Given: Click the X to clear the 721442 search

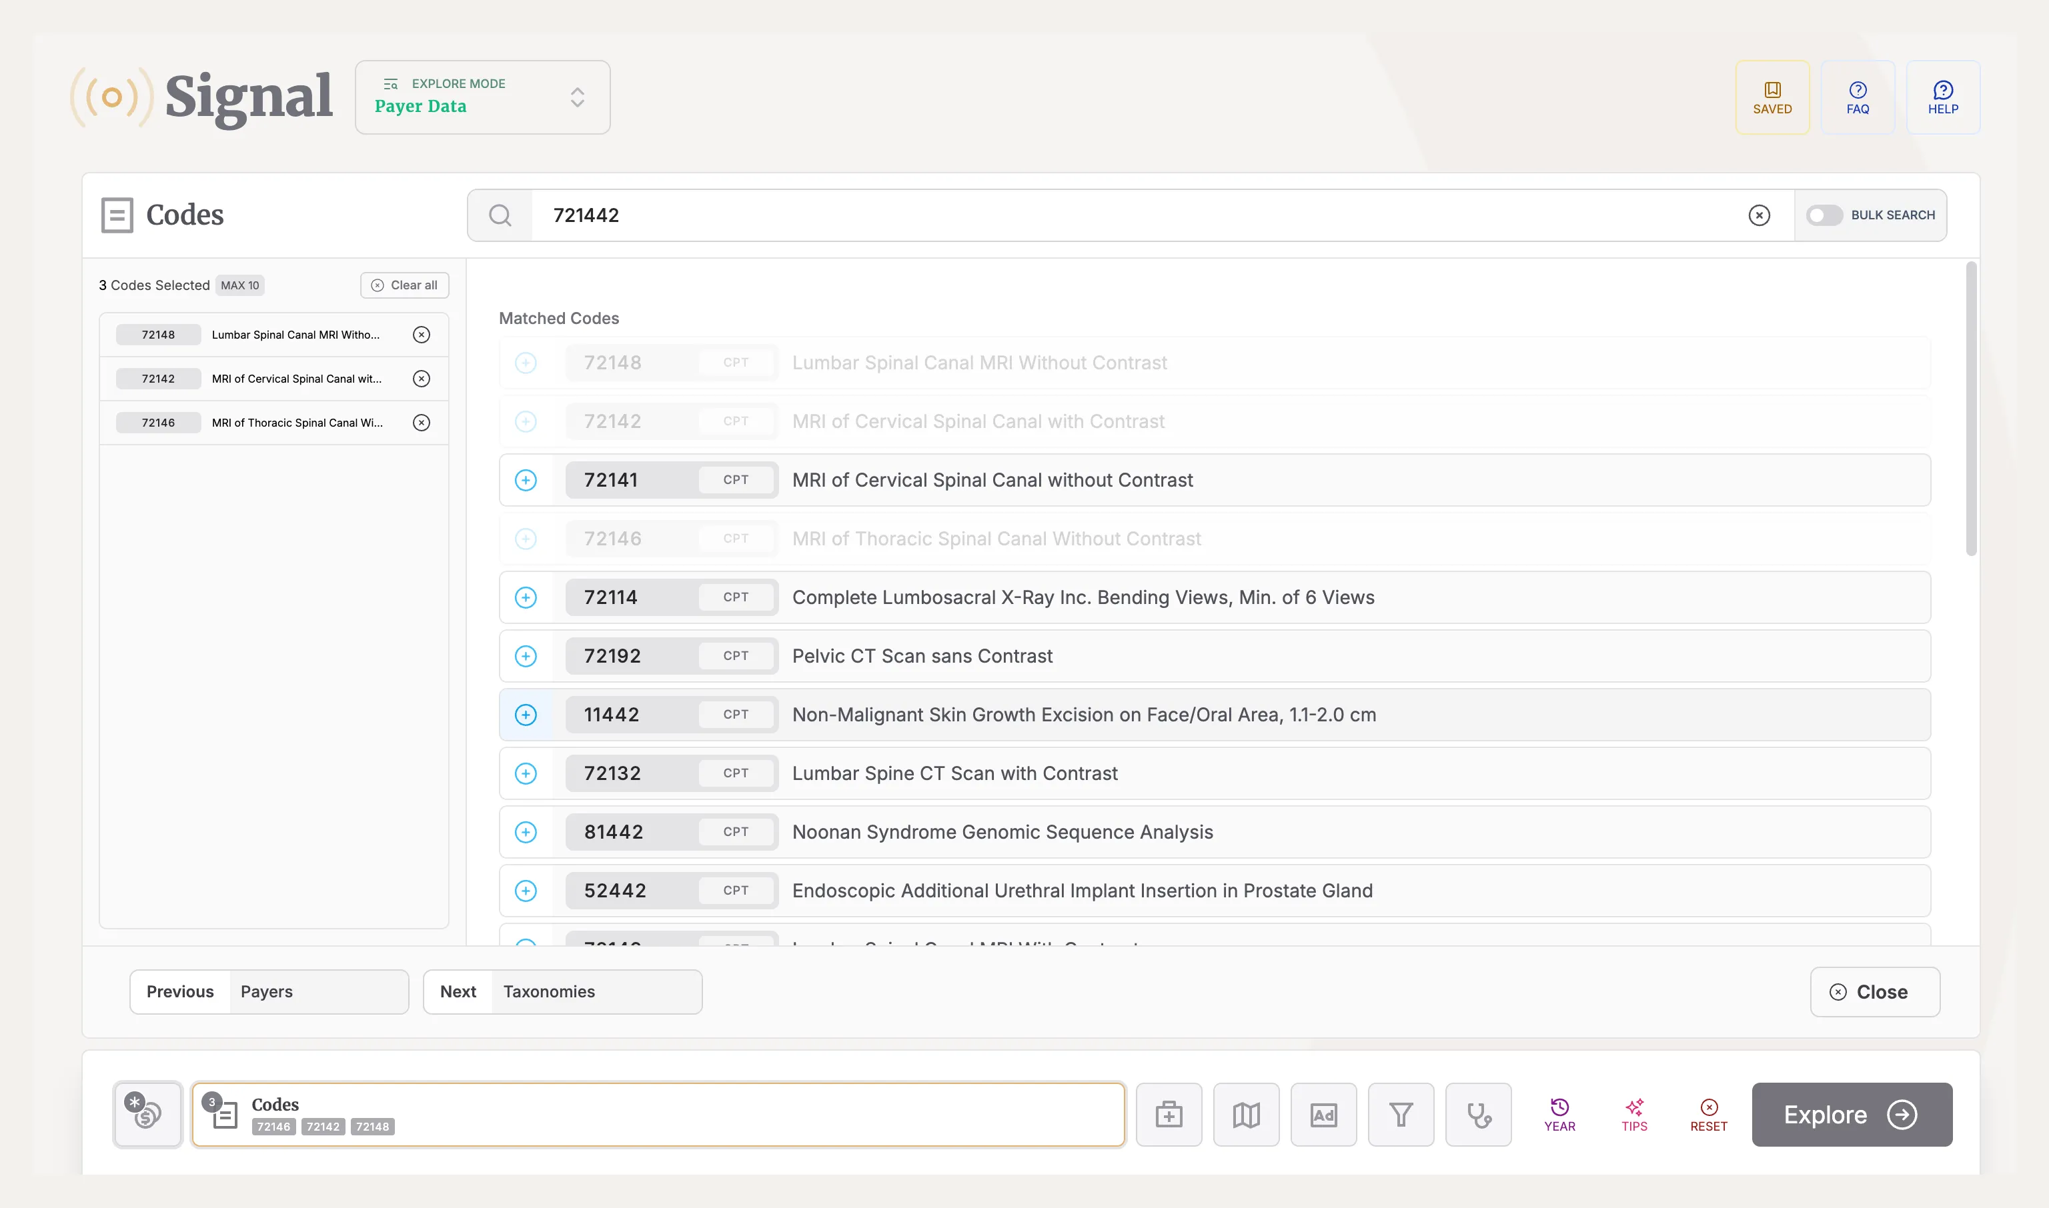Looking at the screenshot, I should pyautogui.click(x=1759, y=215).
